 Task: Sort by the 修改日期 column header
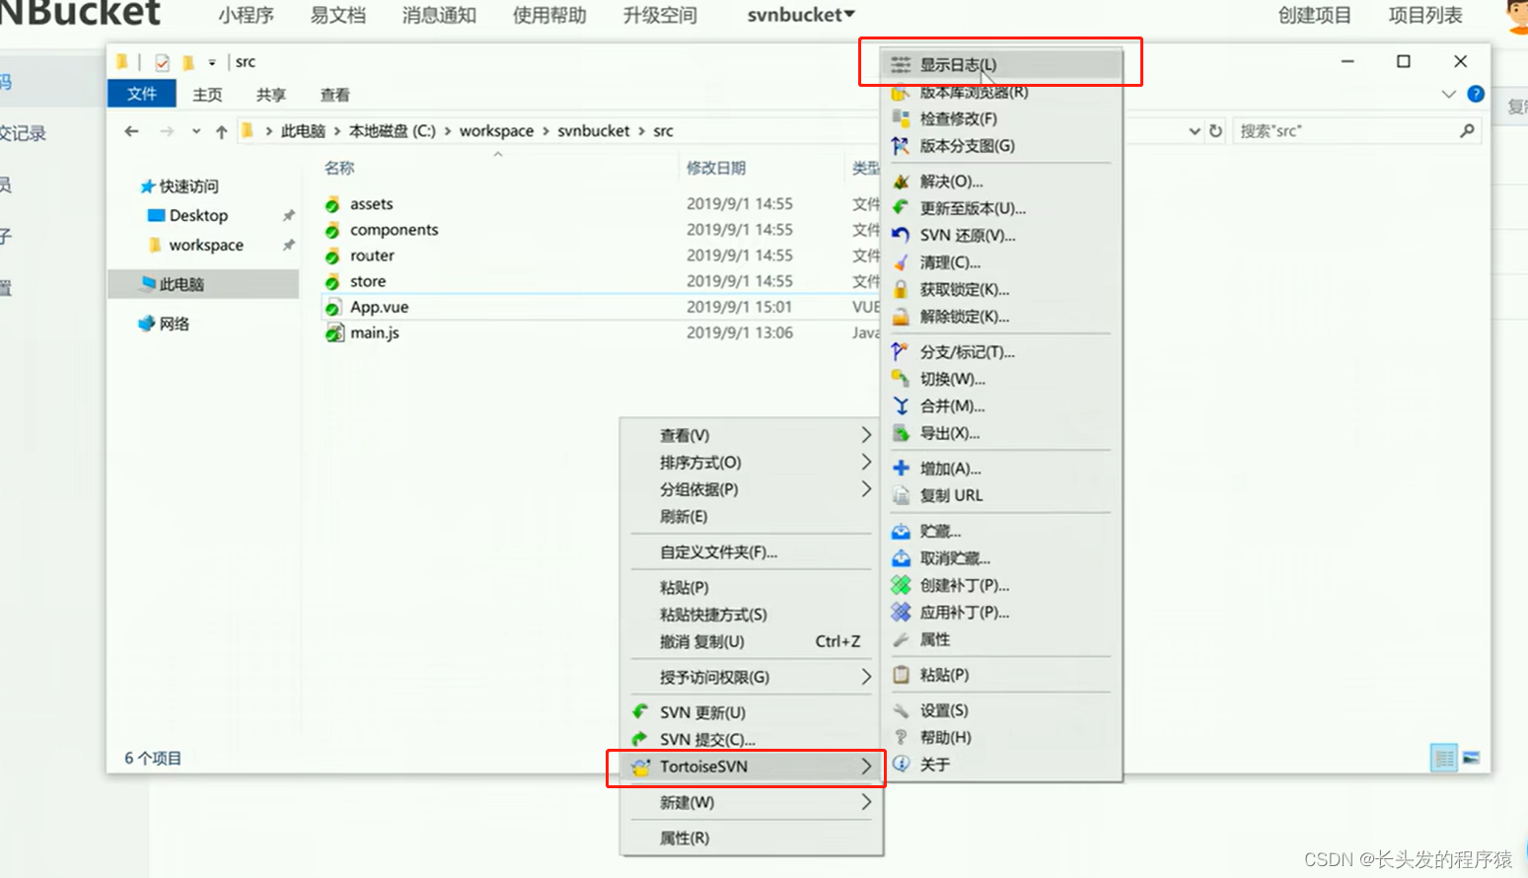[716, 168]
